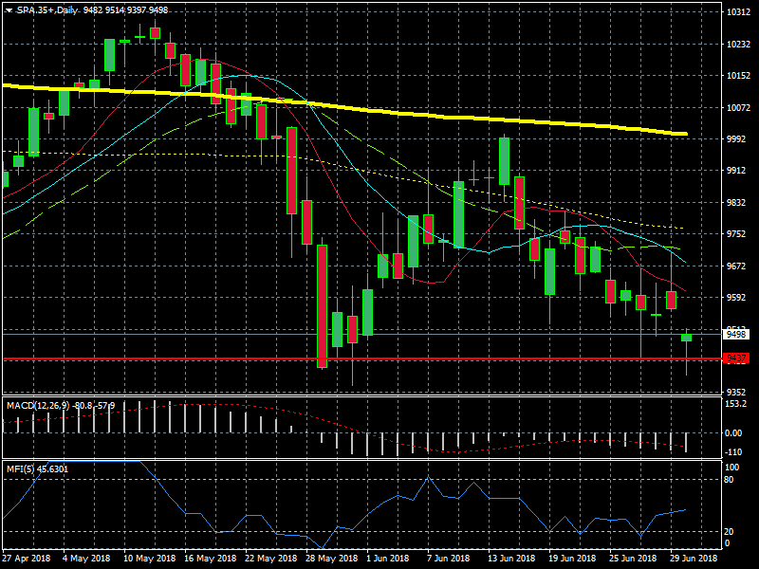
Task: Click the white 9498 current price tag
Action: point(736,335)
